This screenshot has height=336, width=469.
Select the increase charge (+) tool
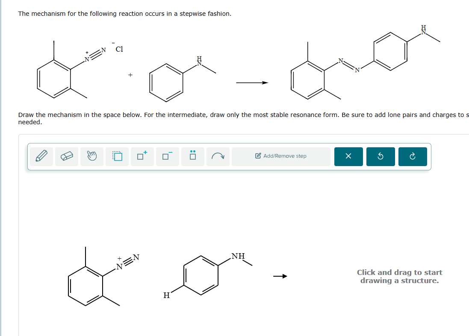(142, 156)
